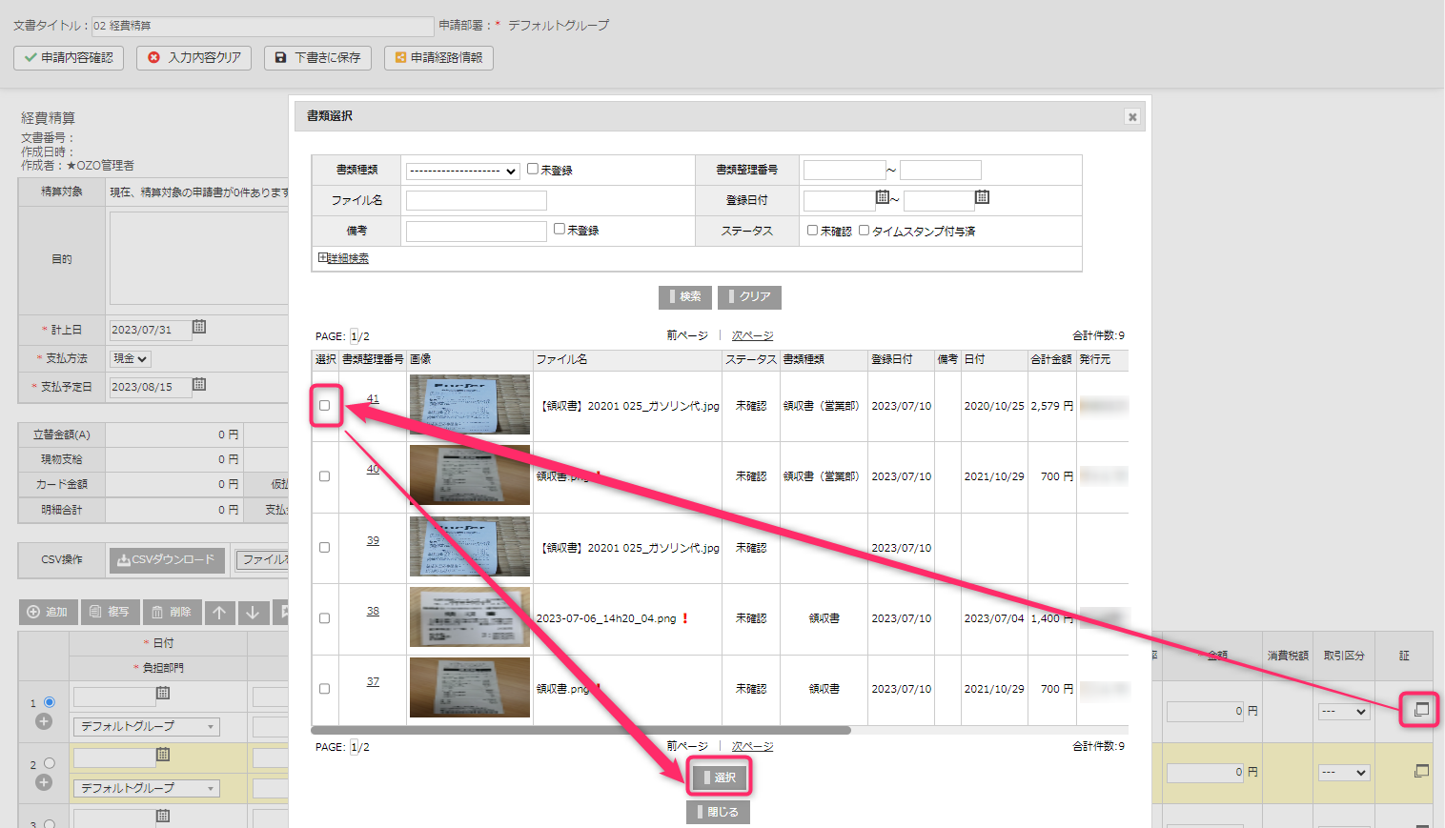Click the plus icon under row 1
Viewport: 1445px width, 828px height.
click(x=44, y=722)
